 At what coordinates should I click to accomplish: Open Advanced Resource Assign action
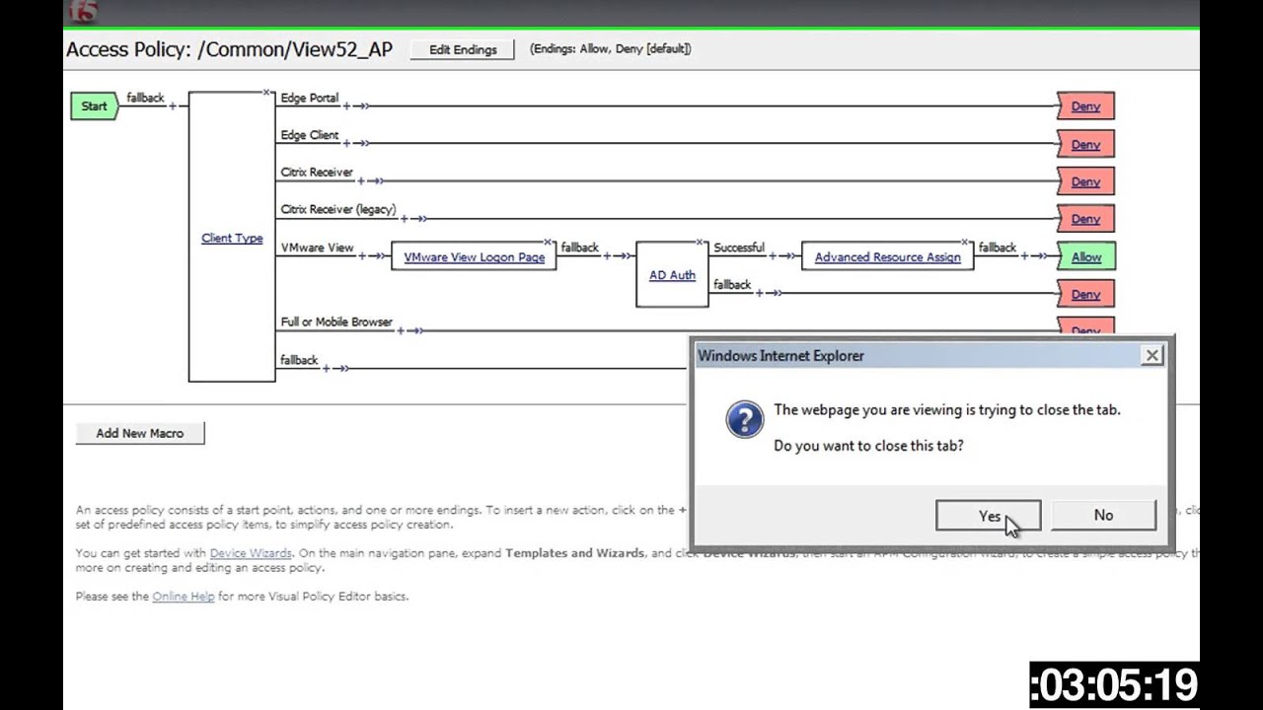[887, 256]
